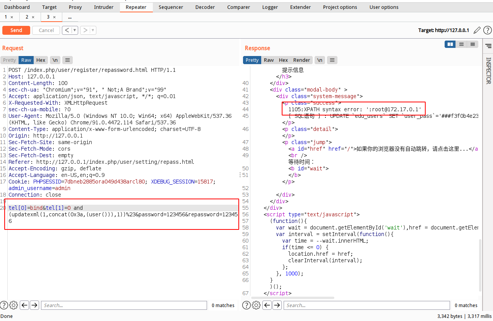The width and height of the screenshot is (493, 321).
Task: Close Repeater sub-tab 1
Action: coord(12,17)
